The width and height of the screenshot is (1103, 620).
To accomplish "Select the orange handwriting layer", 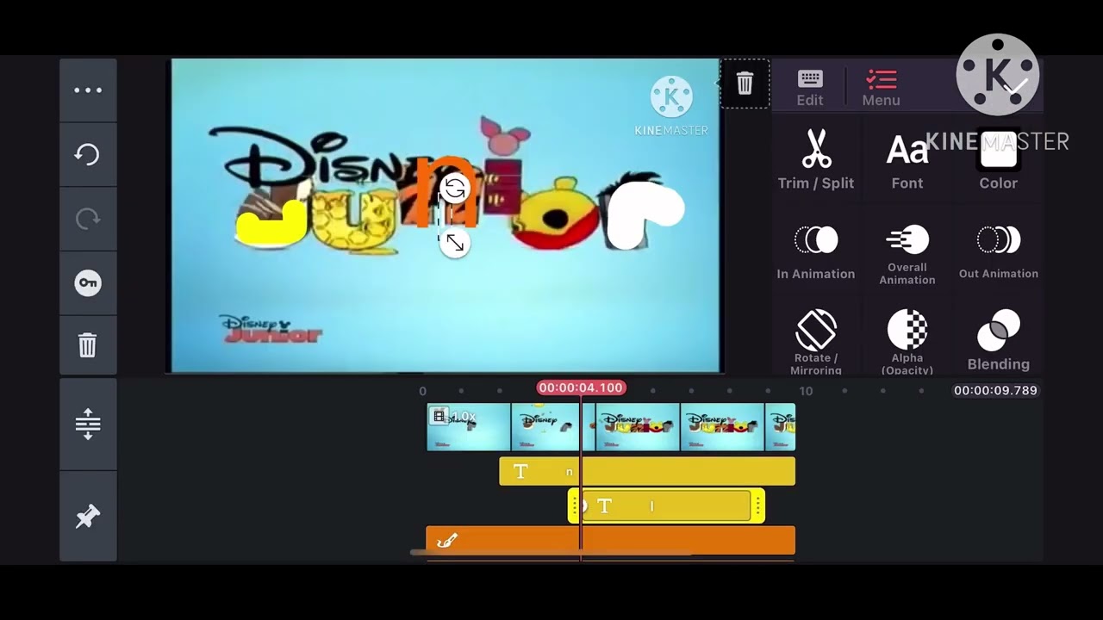I will pyautogui.click(x=610, y=541).
